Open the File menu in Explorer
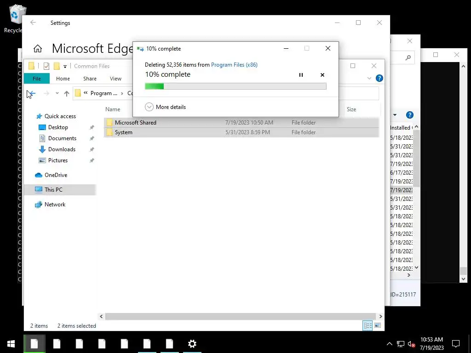Viewport: 471px width, 353px height. point(37,79)
